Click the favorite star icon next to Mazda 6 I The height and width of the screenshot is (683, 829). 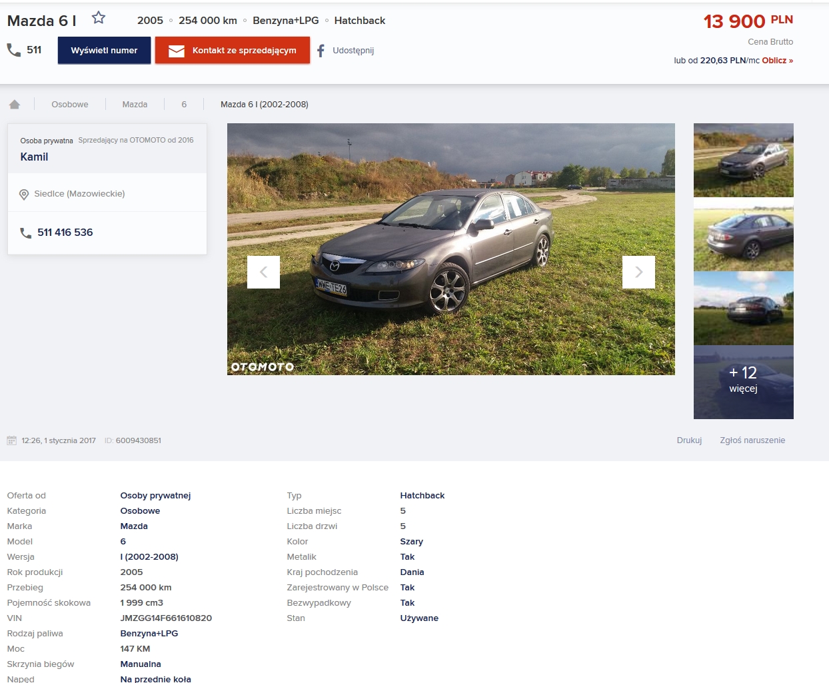pos(99,18)
